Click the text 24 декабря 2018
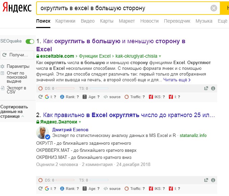This screenshot has width=229, height=196. [x=133, y=165]
